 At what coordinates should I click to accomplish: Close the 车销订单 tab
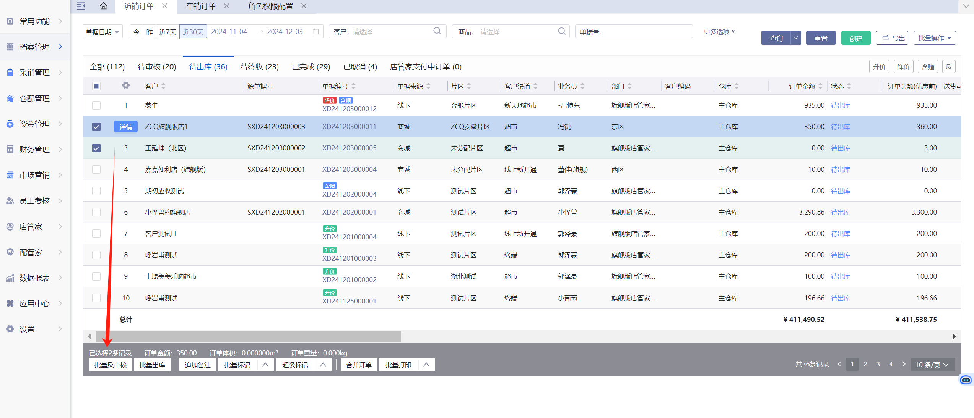227,6
